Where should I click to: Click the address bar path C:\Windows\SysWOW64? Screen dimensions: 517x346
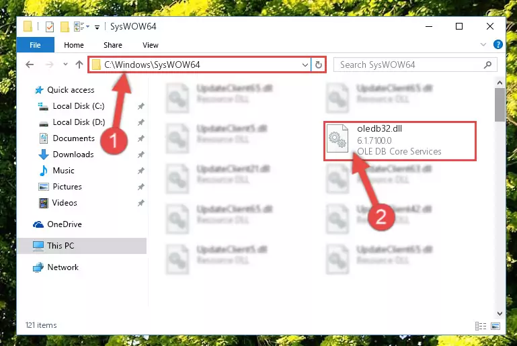click(152, 64)
